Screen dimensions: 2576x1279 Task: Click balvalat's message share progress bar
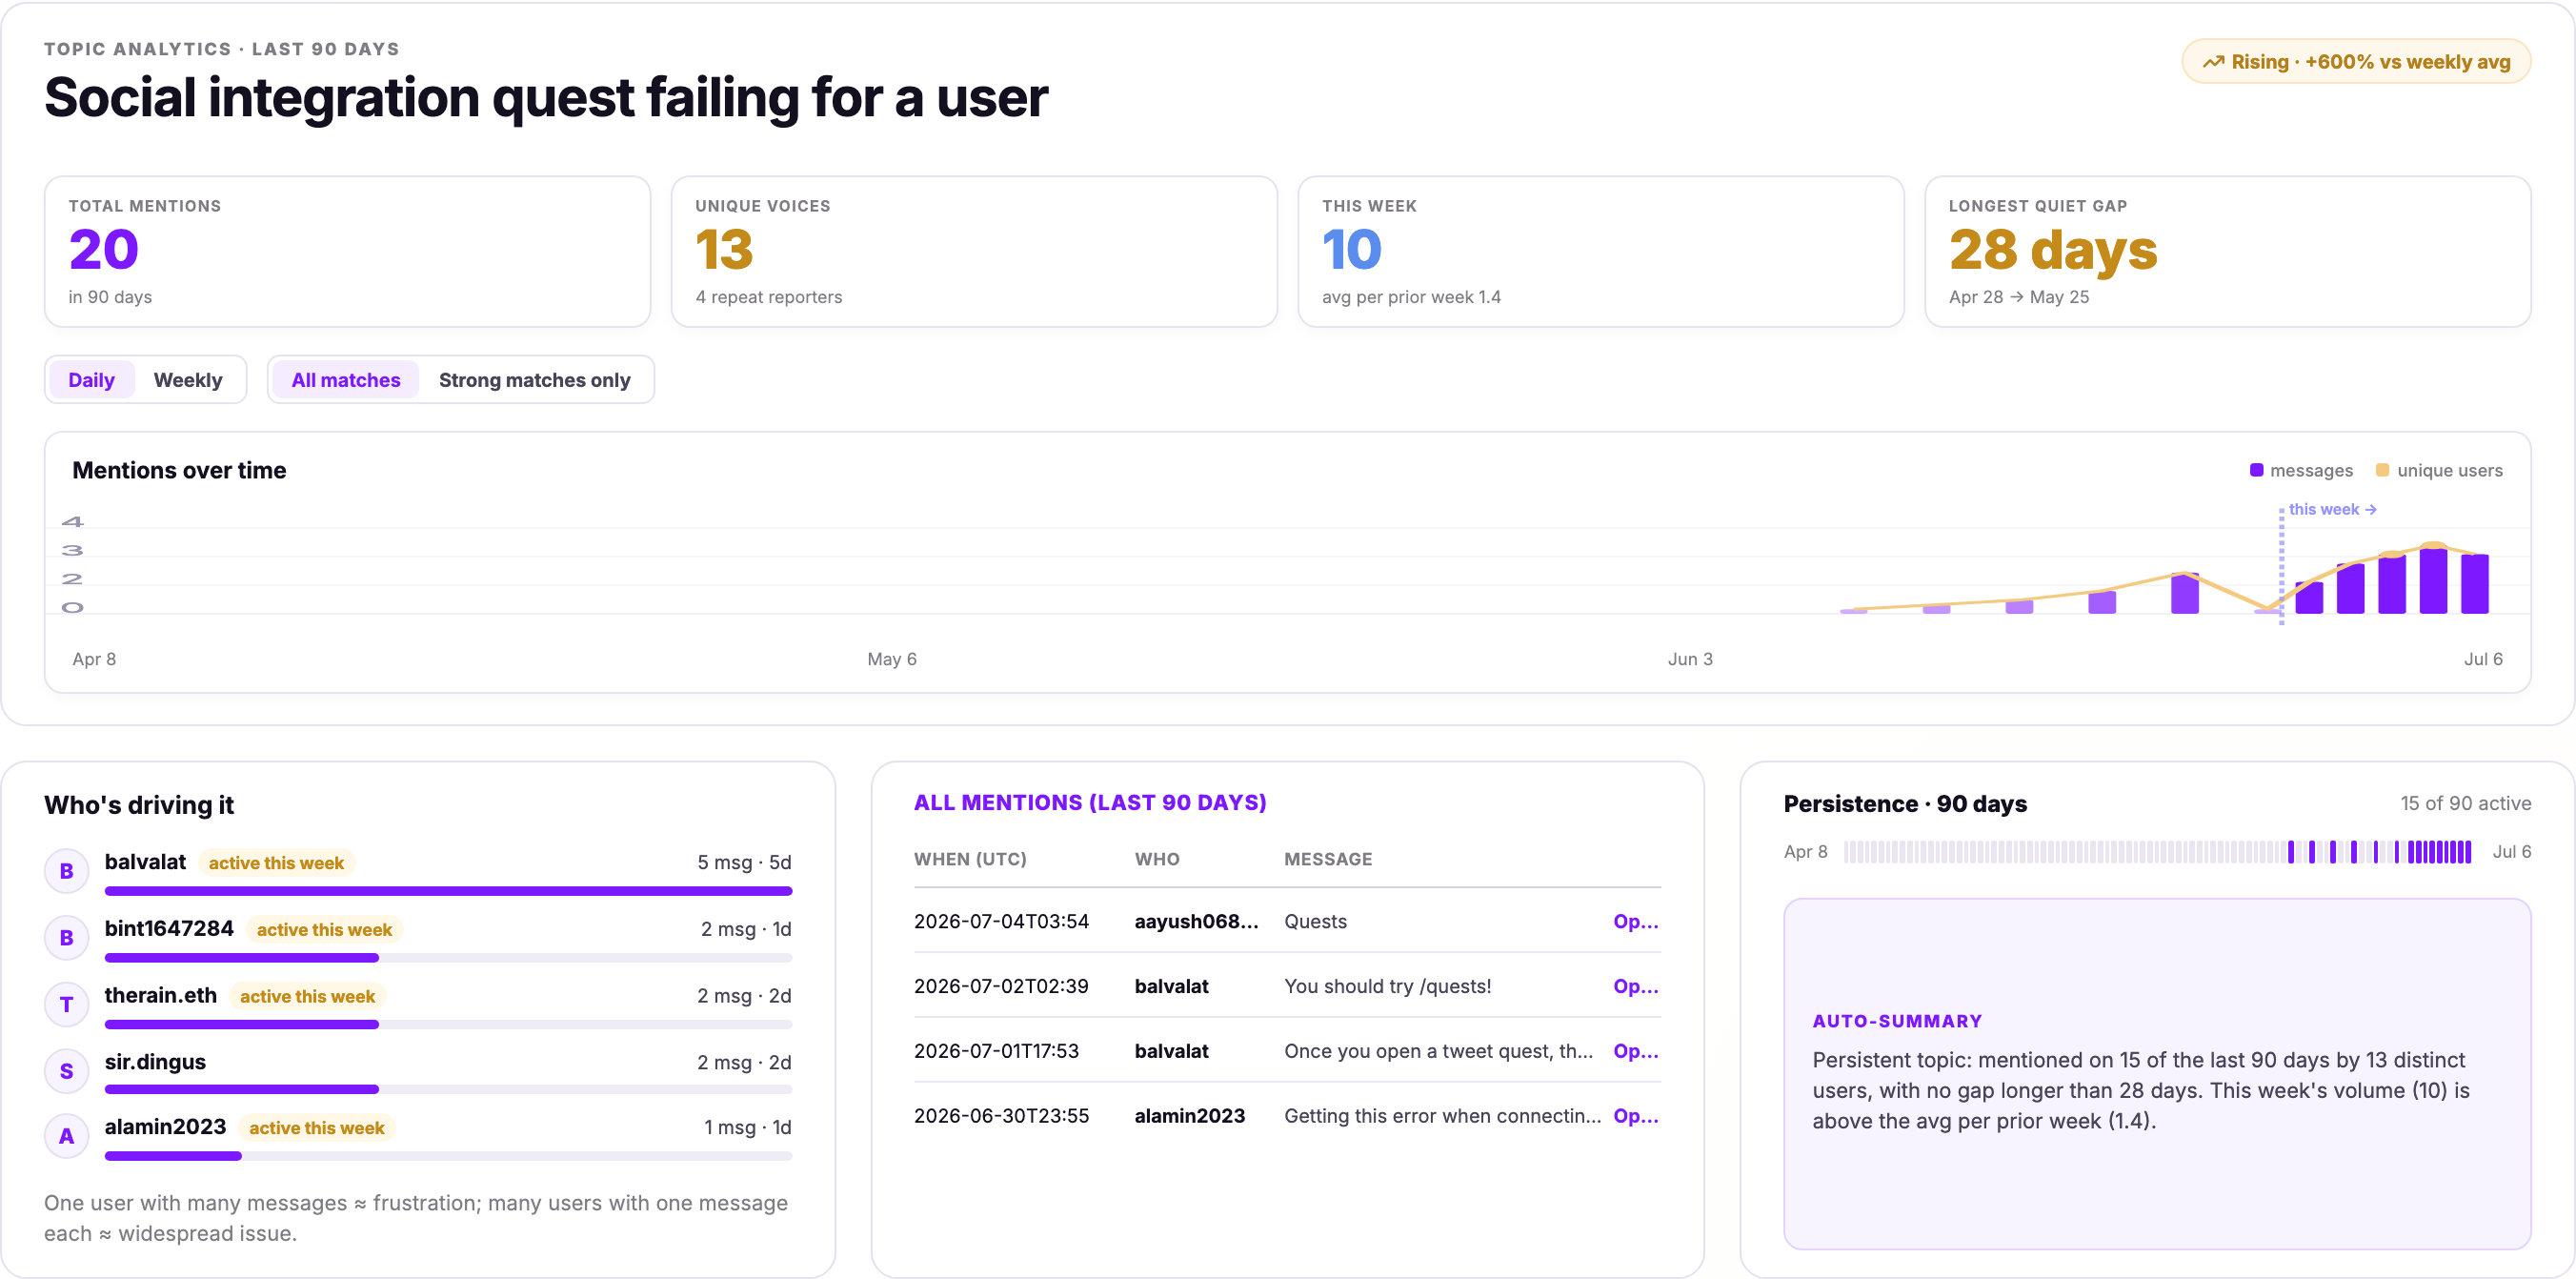tap(448, 891)
